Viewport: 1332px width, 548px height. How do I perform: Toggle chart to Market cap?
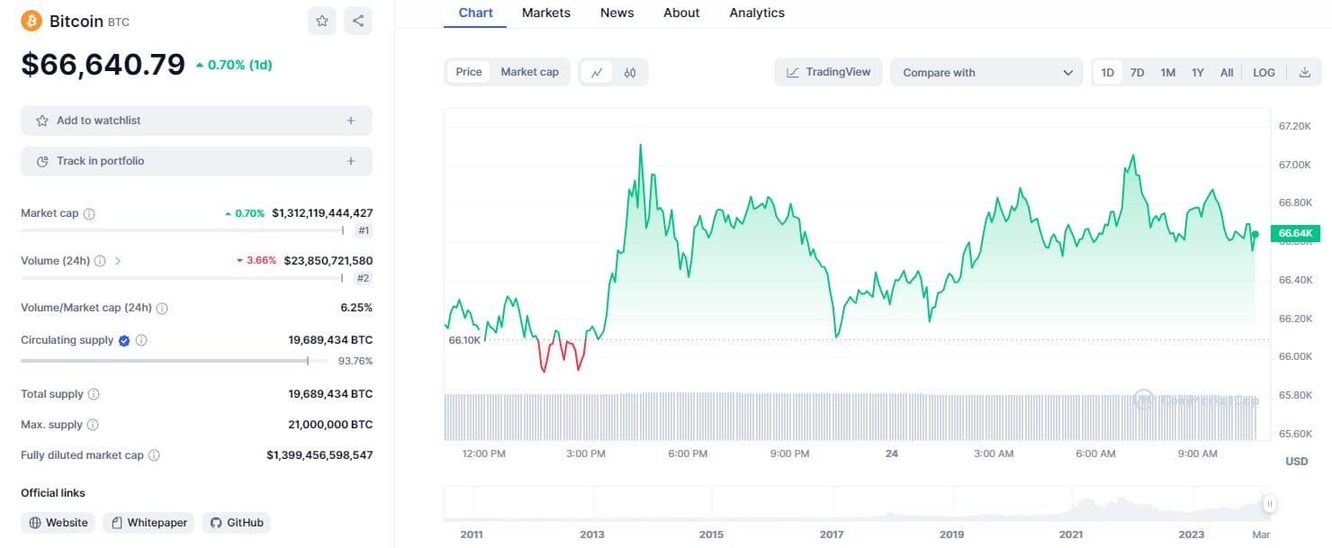529,72
